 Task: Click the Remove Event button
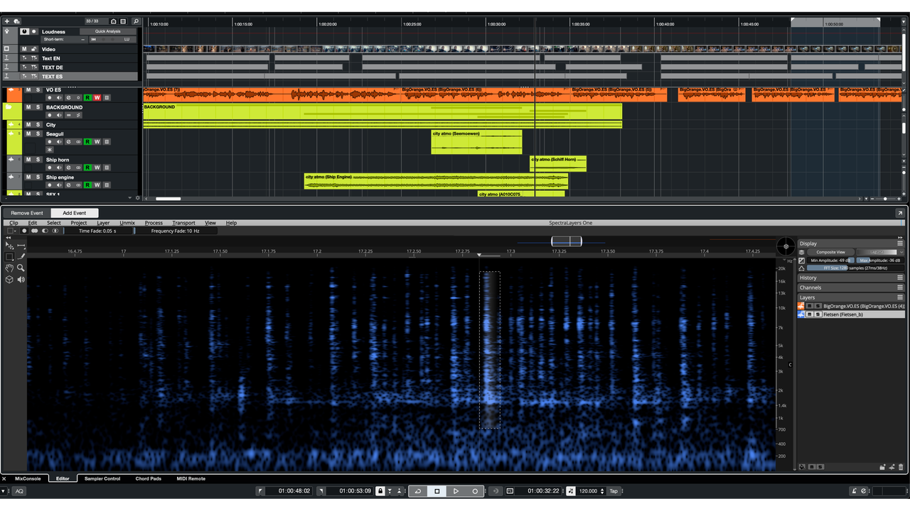click(27, 213)
